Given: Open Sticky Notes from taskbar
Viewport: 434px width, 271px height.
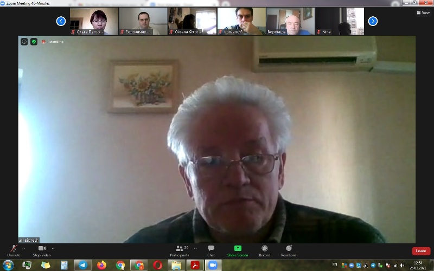Looking at the screenshot, I should point(46,266).
